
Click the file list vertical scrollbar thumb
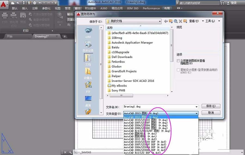[172, 45]
